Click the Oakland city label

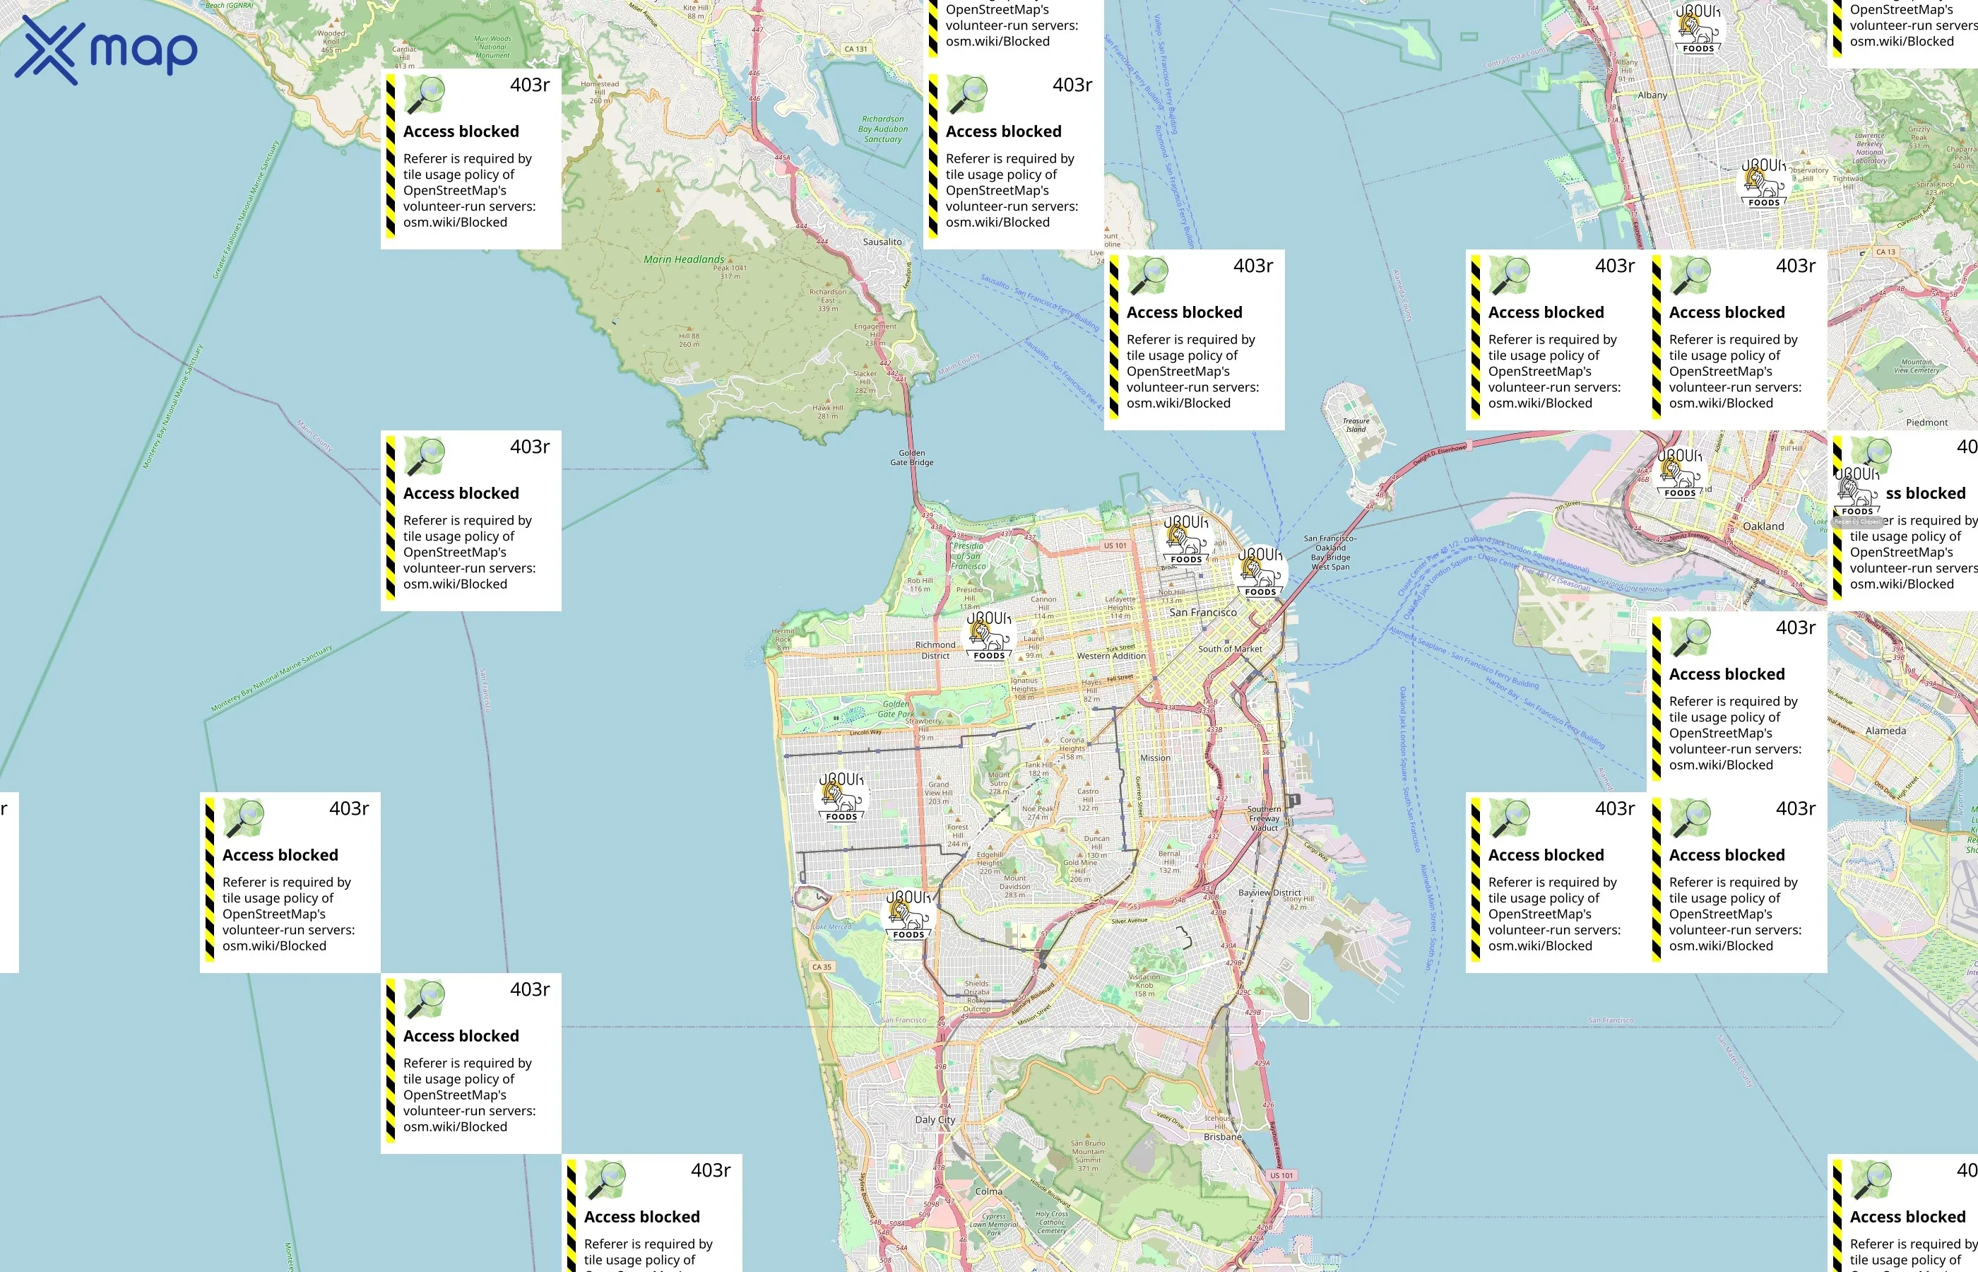pyautogui.click(x=1763, y=526)
